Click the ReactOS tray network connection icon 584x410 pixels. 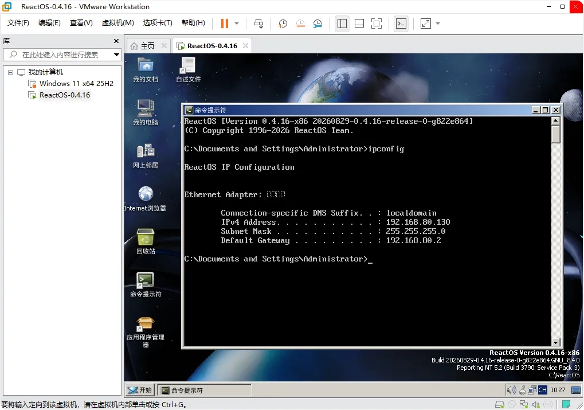[532, 391]
